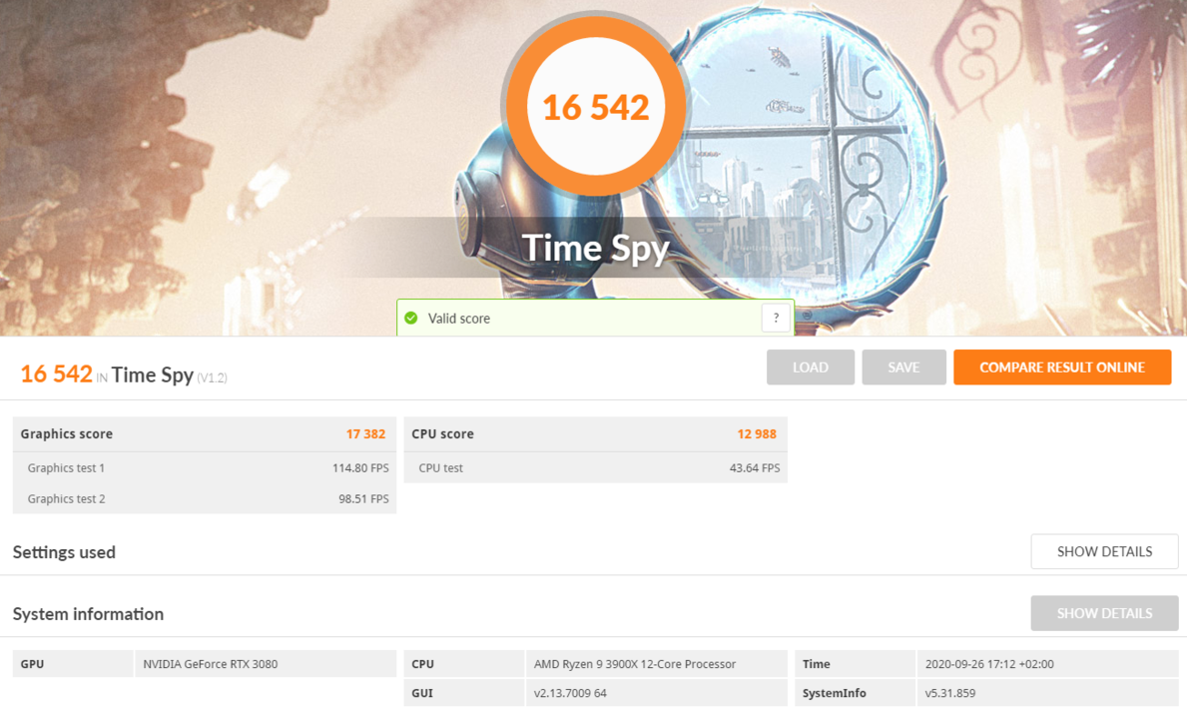Select AMD Ryzen 9 3900X processor text
The image size is (1187, 719).
pos(634,664)
